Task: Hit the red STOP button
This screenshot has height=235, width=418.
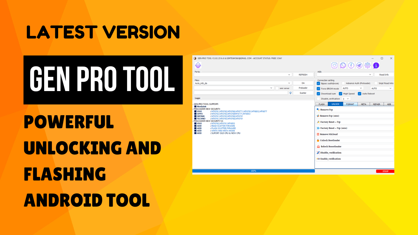Action: pyautogui.click(x=385, y=171)
